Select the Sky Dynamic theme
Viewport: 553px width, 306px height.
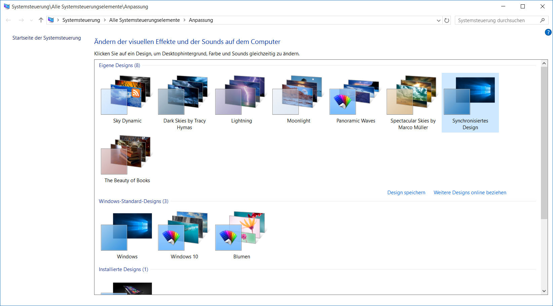pyautogui.click(x=127, y=99)
